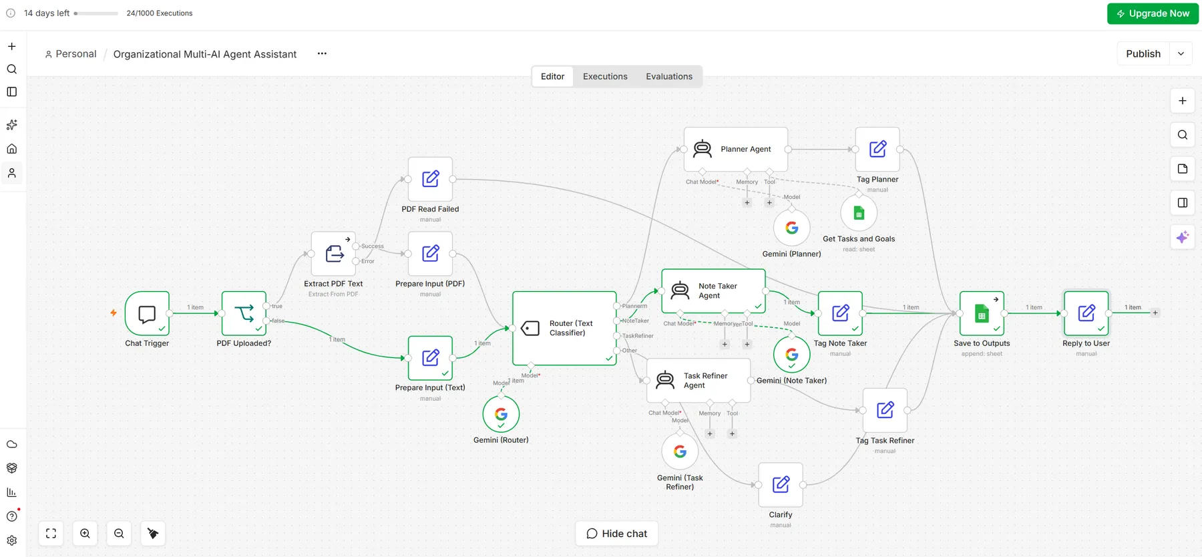This screenshot has height=557, width=1202.
Task: Zoom in on the workflow canvas
Action: click(x=85, y=533)
